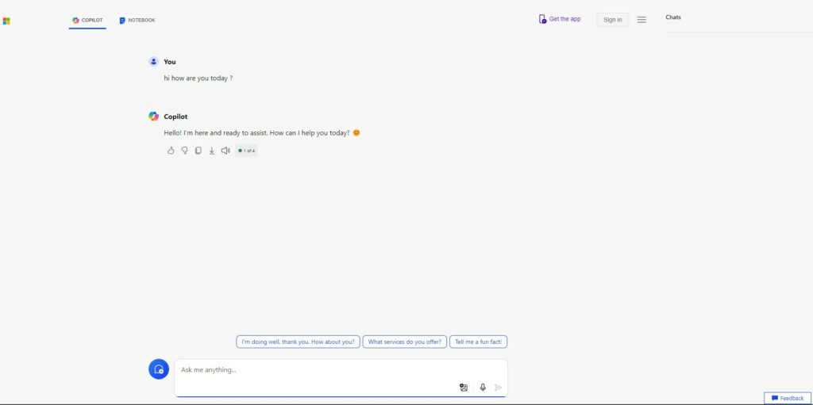This screenshot has width=813, height=405.
Task: Add an image with the image icon
Action: tap(464, 388)
